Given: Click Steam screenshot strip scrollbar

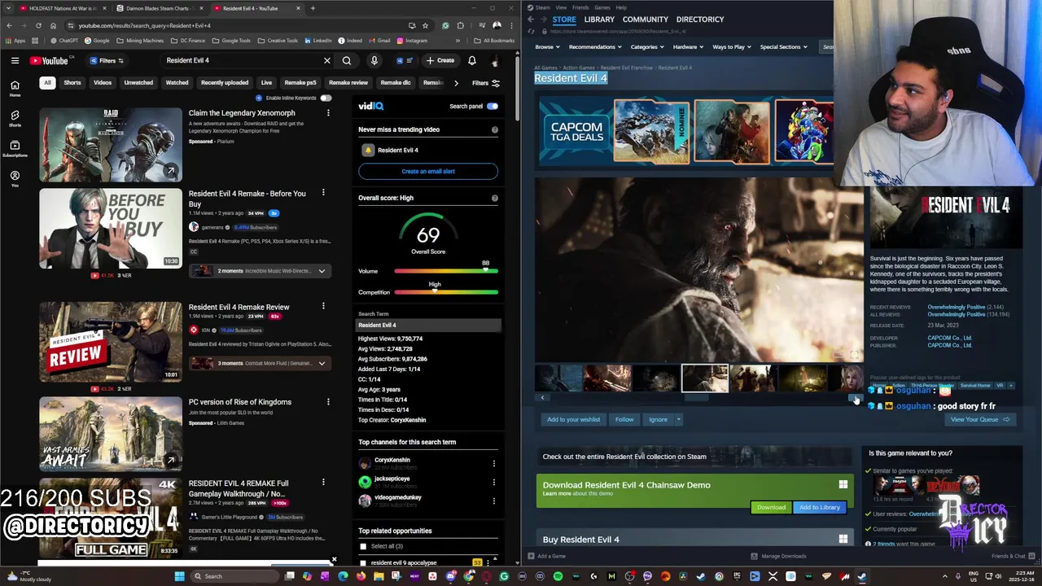Looking at the screenshot, I should (x=696, y=397).
